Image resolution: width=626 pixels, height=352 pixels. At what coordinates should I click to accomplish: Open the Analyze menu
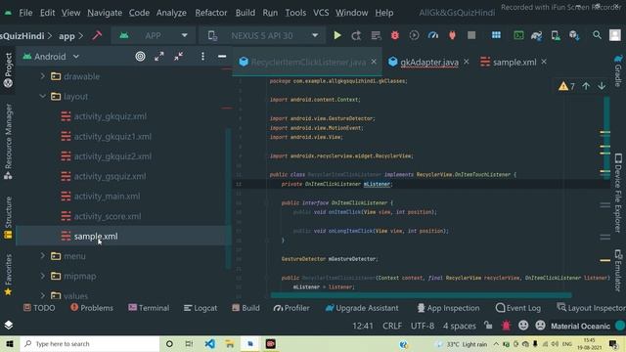pos(171,13)
